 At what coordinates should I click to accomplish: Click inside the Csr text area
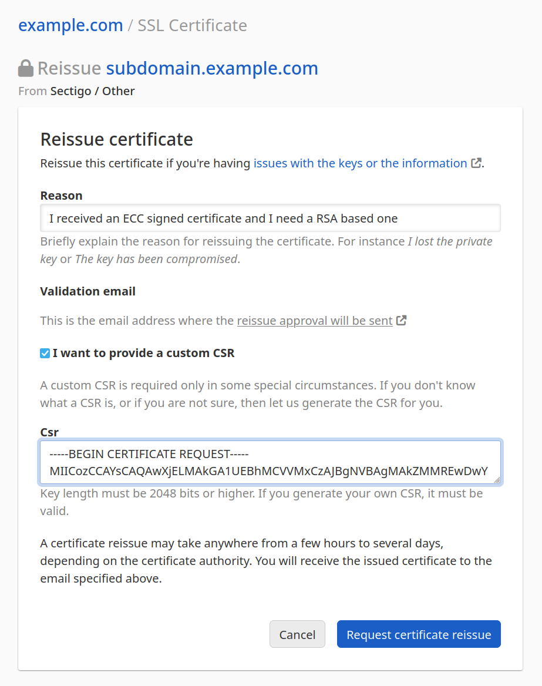(270, 462)
